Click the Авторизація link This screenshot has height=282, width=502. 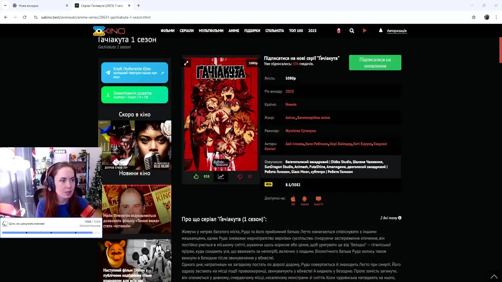[397, 31]
